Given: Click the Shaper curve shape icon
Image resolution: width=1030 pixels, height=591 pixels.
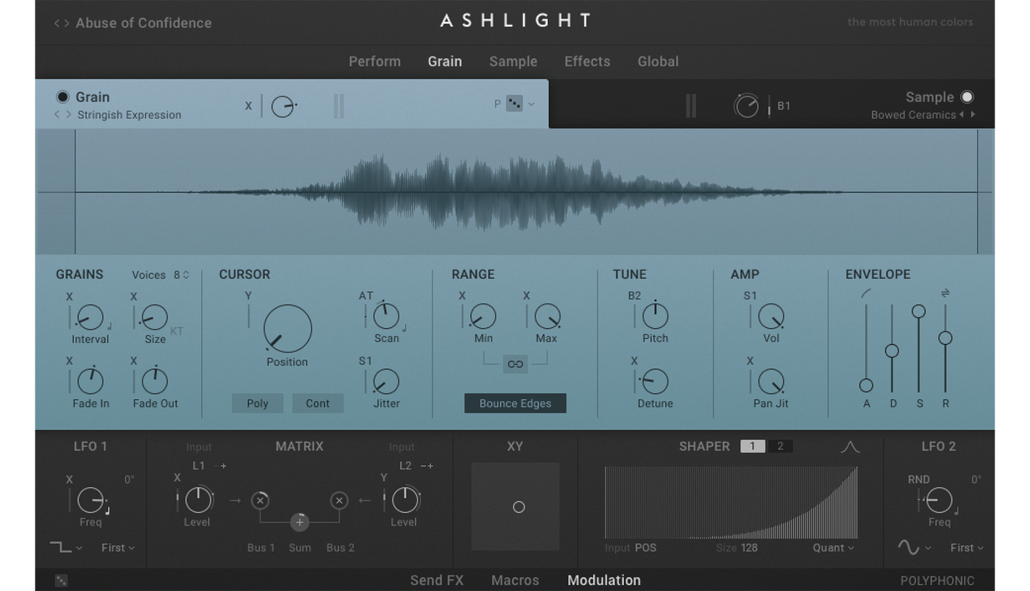Looking at the screenshot, I should 850,446.
